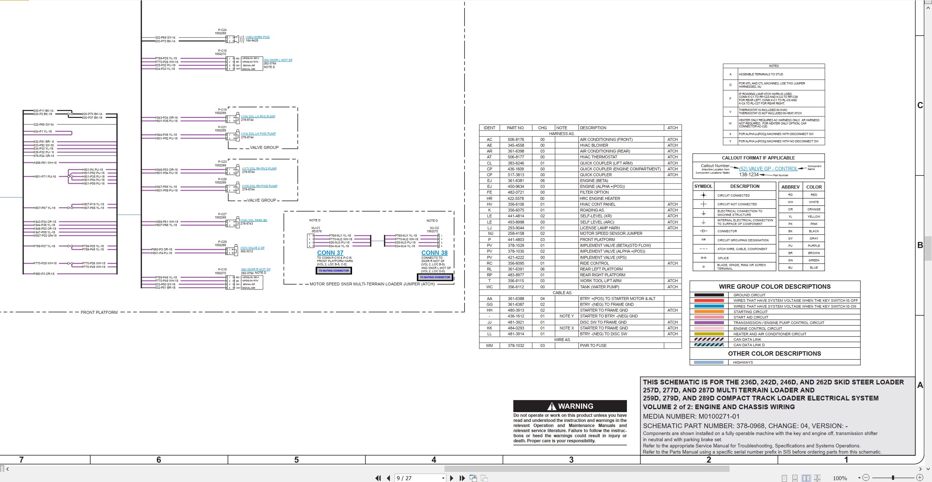This screenshot has height=482, width=932.
Task: Click the FRONT PLATFORM label at the dashed border
Action: [x=99, y=312]
